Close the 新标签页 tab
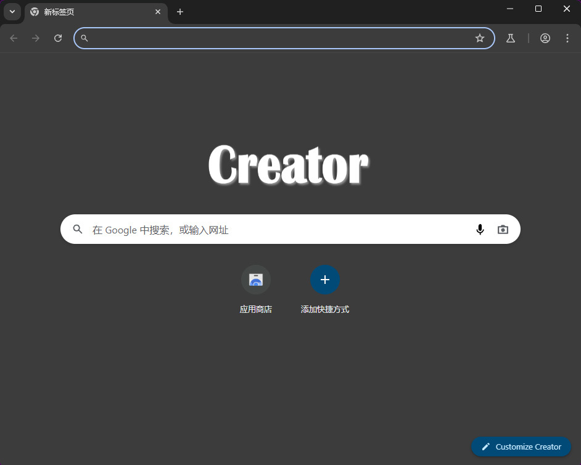The image size is (581, 465). (158, 12)
